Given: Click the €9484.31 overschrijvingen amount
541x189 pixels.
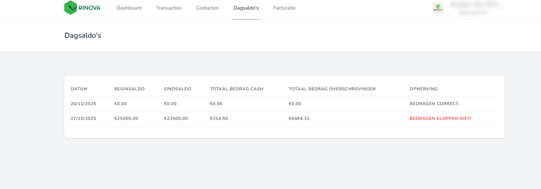Looking at the screenshot, I should pos(299,119).
